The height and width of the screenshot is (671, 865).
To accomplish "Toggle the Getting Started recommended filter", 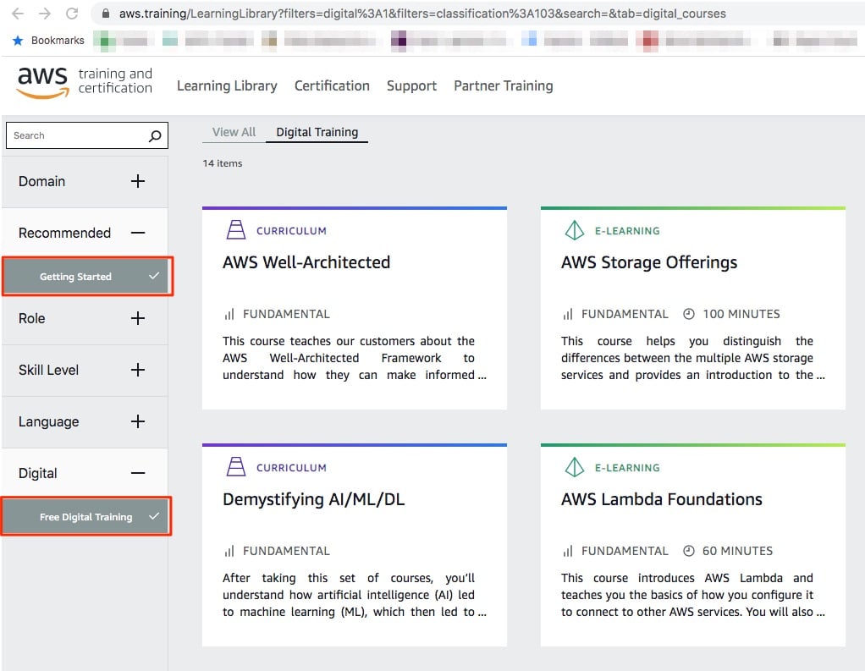I will coord(76,276).
